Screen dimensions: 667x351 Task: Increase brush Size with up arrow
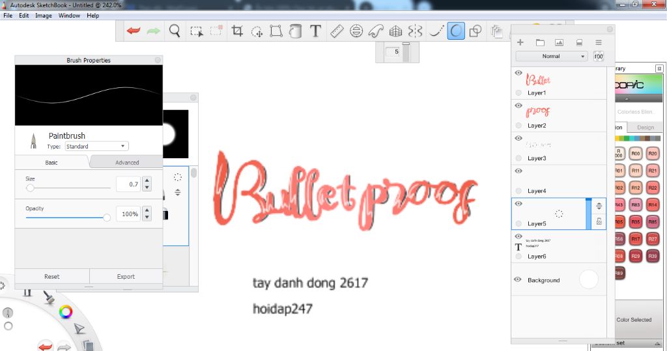[147, 180]
